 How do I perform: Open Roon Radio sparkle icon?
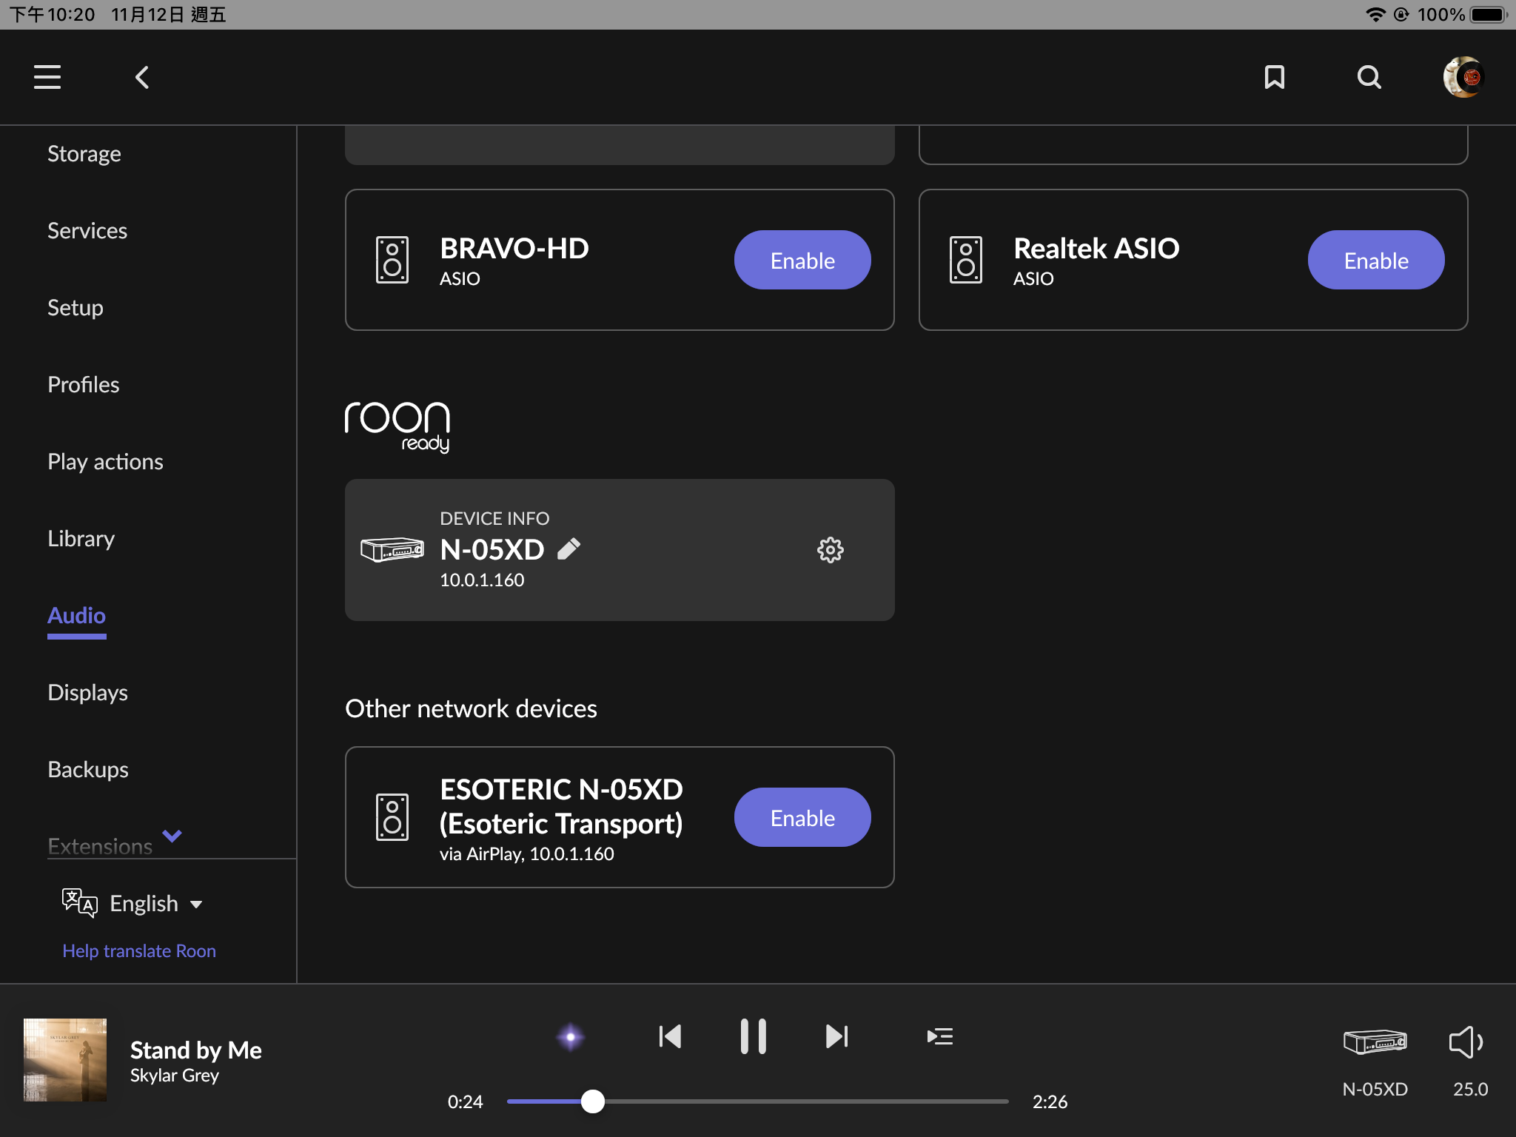click(570, 1037)
